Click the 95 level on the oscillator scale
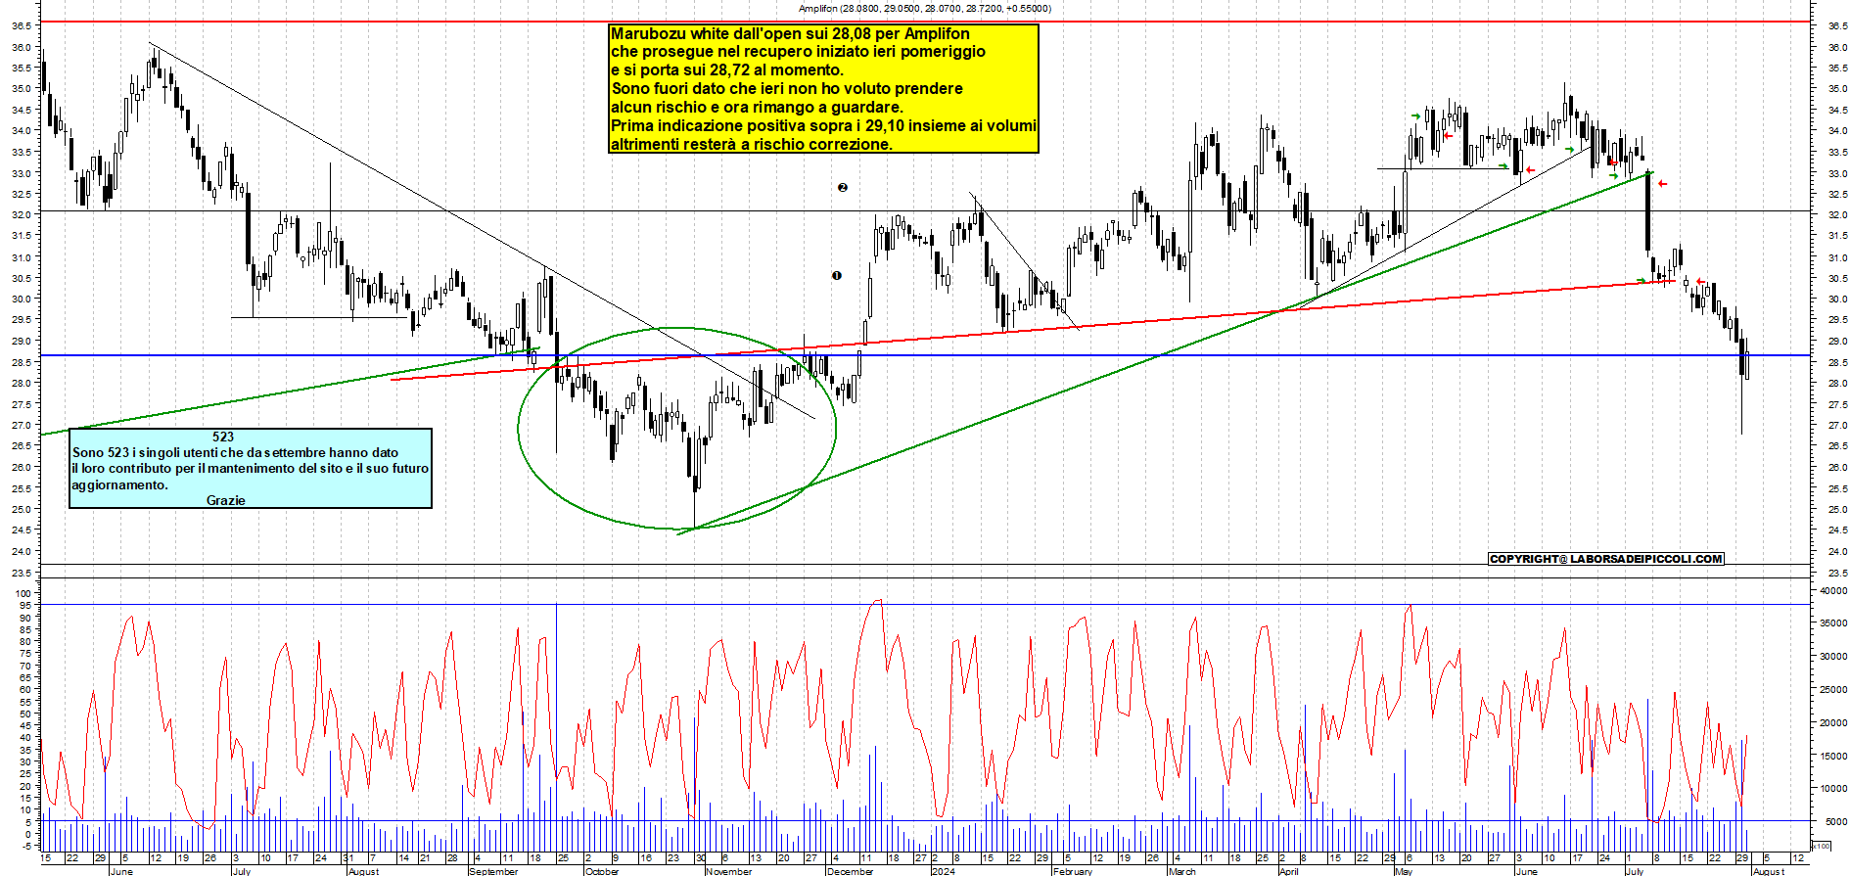The width and height of the screenshot is (1850, 876). pyautogui.click(x=25, y=606)
